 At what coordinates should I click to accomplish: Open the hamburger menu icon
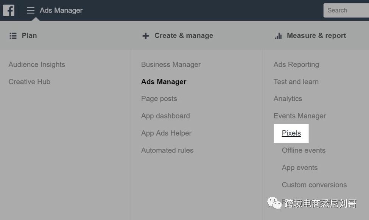31,10
